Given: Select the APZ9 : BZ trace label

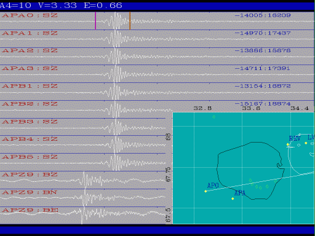Looking at the screenshot, I should click(30, 175).
